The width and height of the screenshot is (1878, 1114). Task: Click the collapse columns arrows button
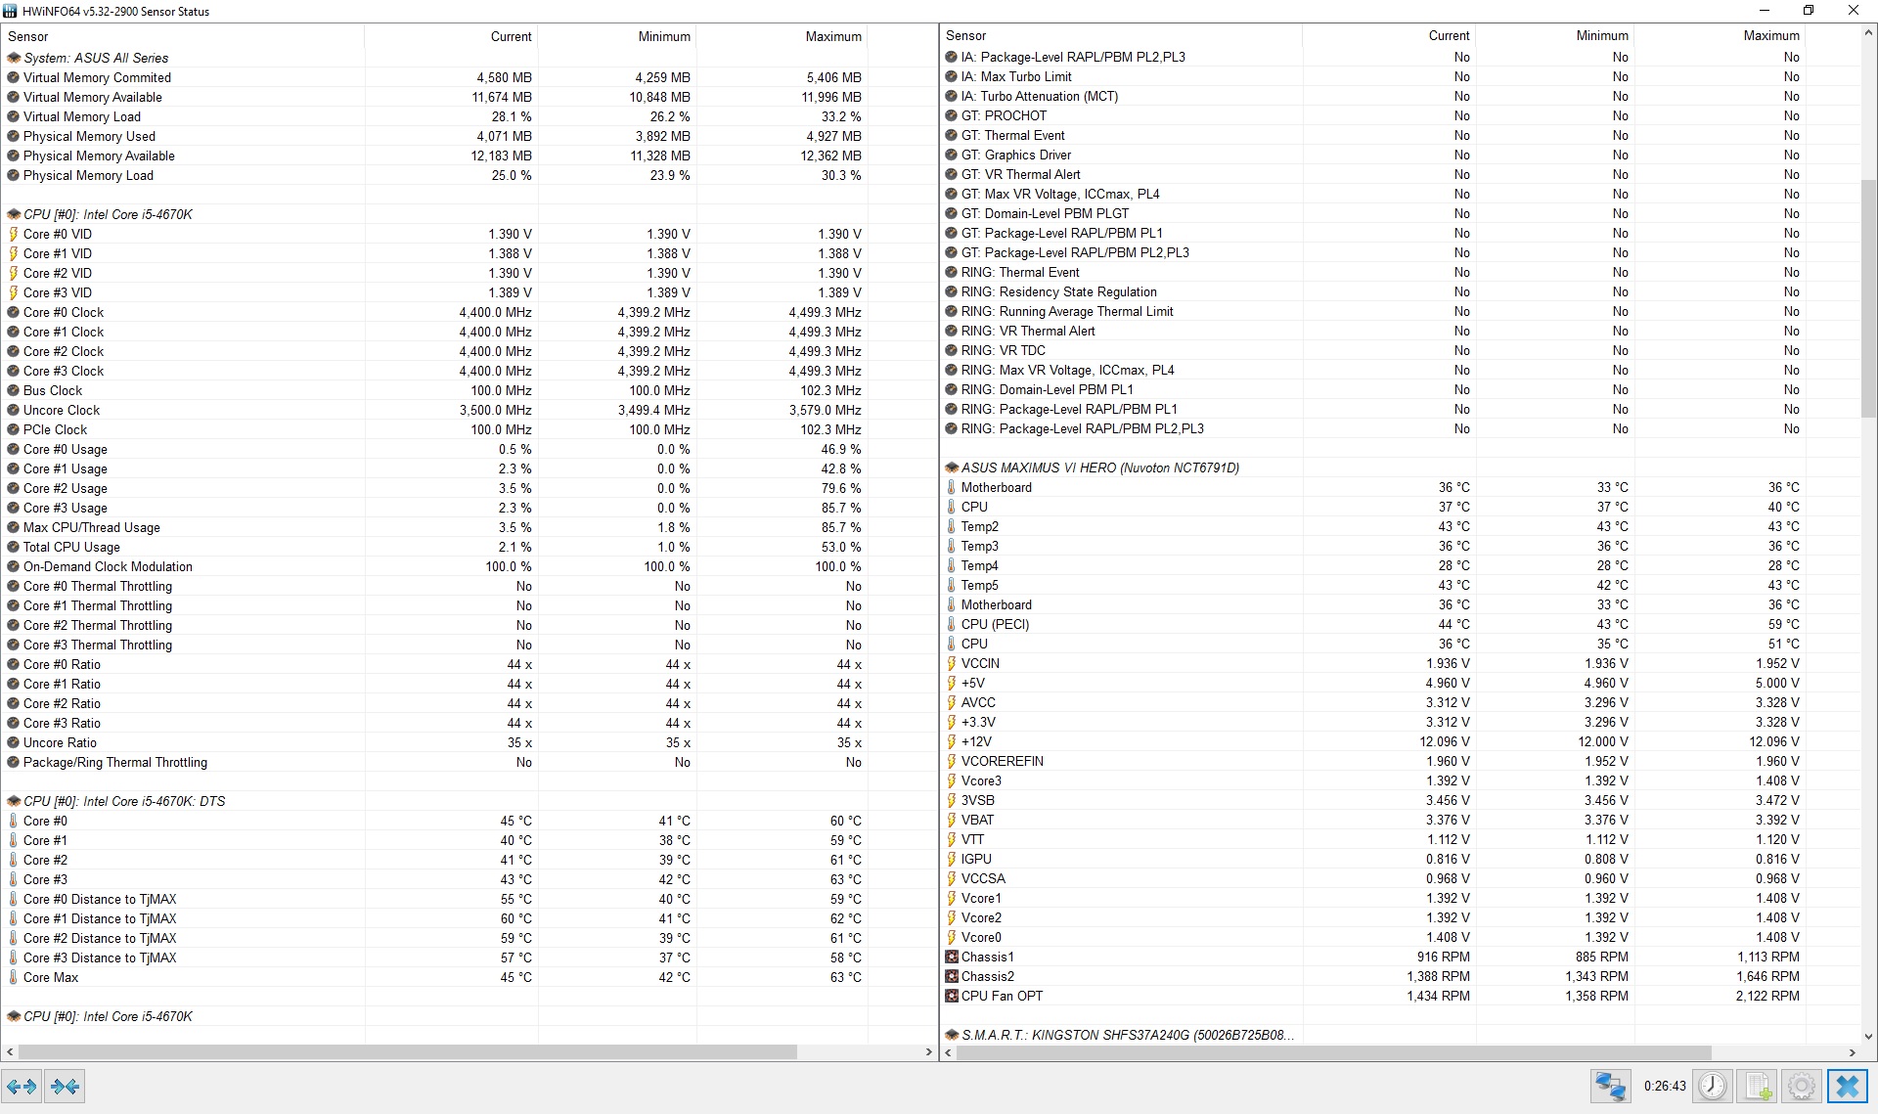click(66, 1086)
